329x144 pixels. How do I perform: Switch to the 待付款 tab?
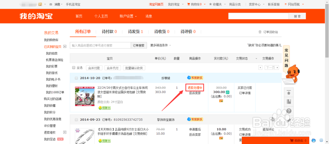(109, 31)
